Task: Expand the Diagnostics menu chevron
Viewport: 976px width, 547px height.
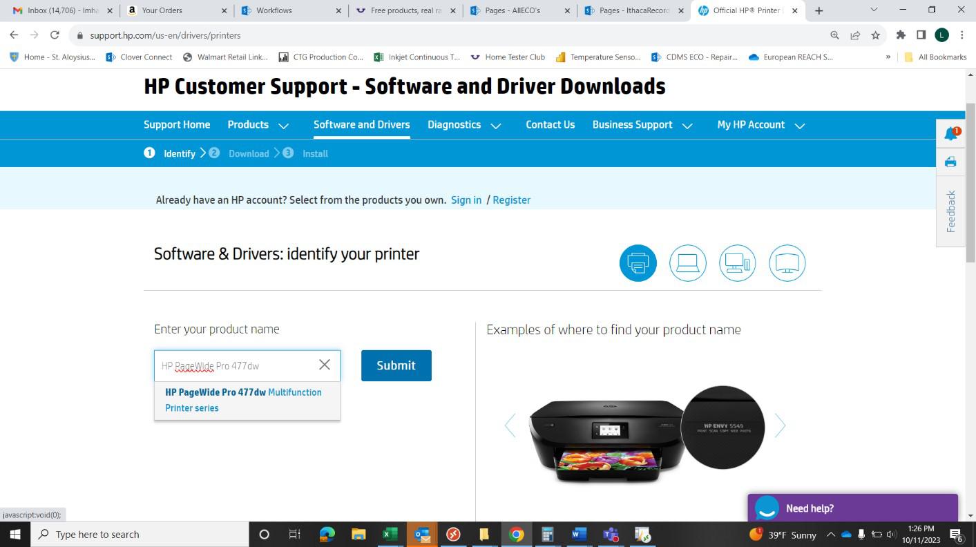Action: pos(495,126)
